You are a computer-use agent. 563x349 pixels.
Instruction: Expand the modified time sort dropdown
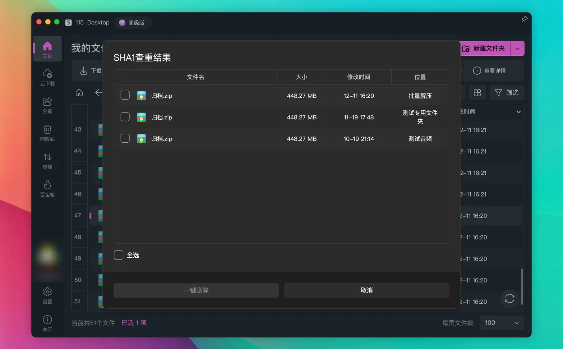(518, 112)
